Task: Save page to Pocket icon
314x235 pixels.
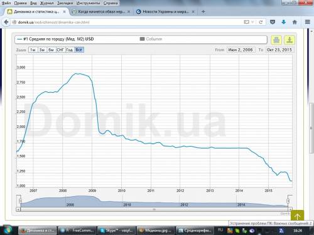Action: [273, 22]
